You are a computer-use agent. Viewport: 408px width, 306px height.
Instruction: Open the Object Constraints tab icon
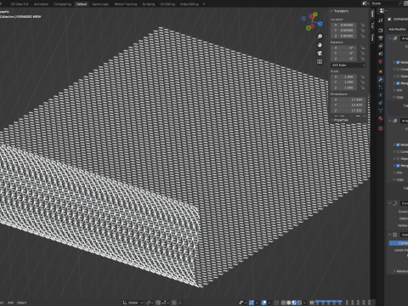pyautogui.click(x=381, y=103)
